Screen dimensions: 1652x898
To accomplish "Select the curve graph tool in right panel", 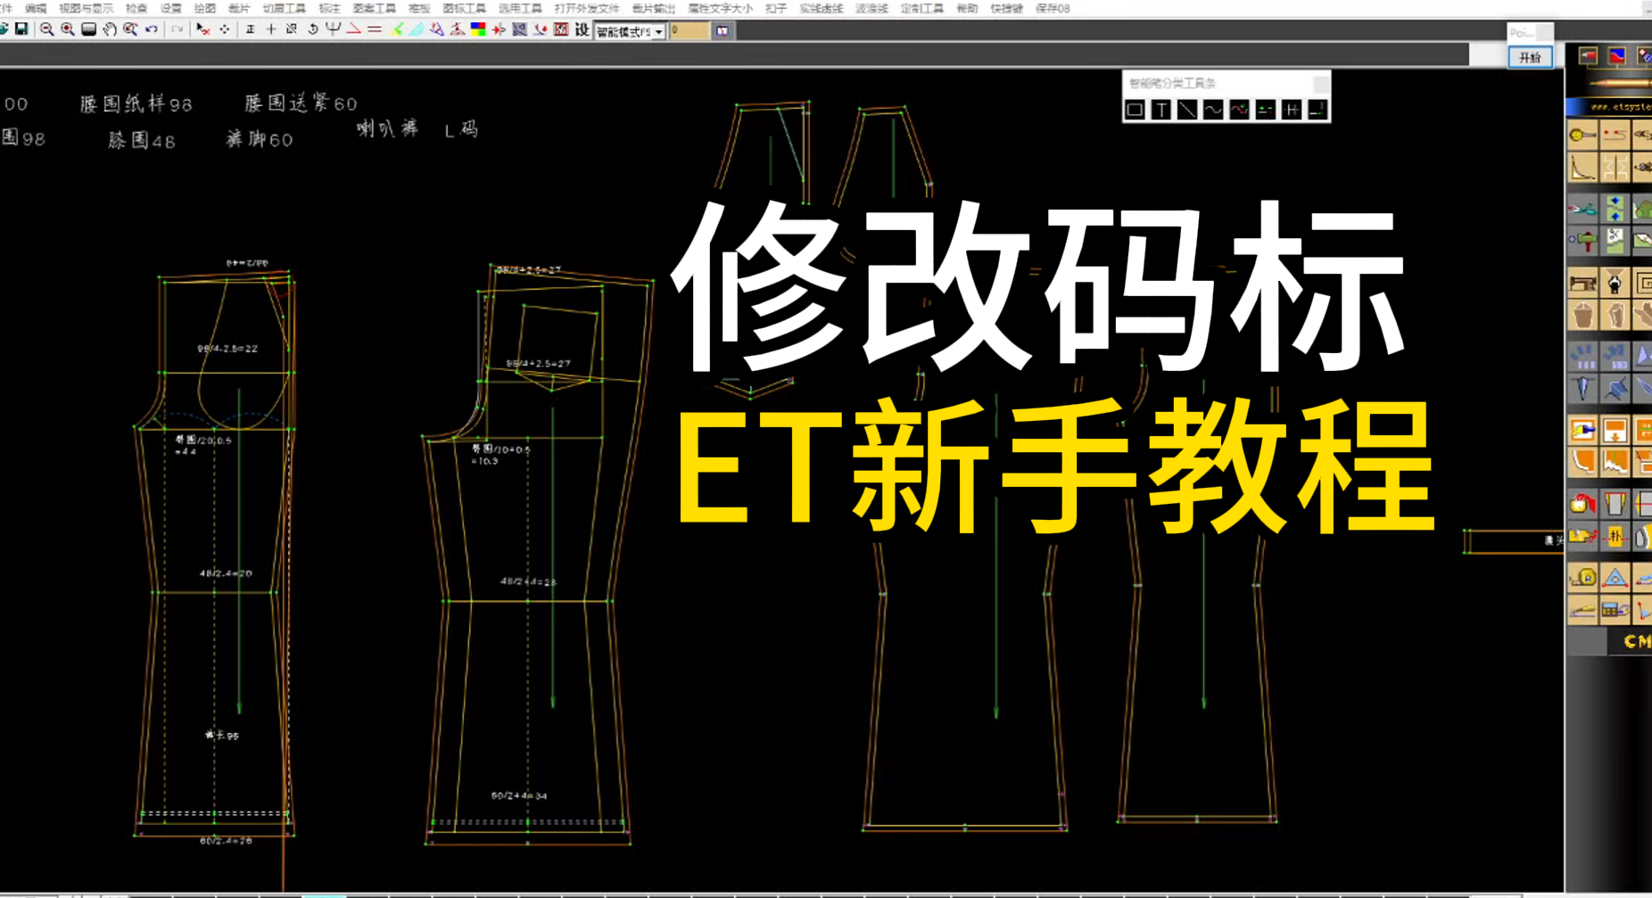I will tap(1583, 168).
